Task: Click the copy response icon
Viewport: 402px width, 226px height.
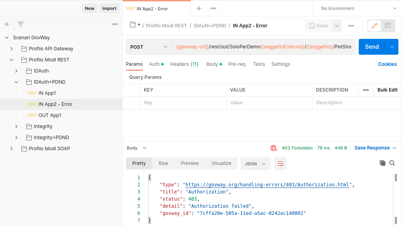Action: (x=383, y=163)
